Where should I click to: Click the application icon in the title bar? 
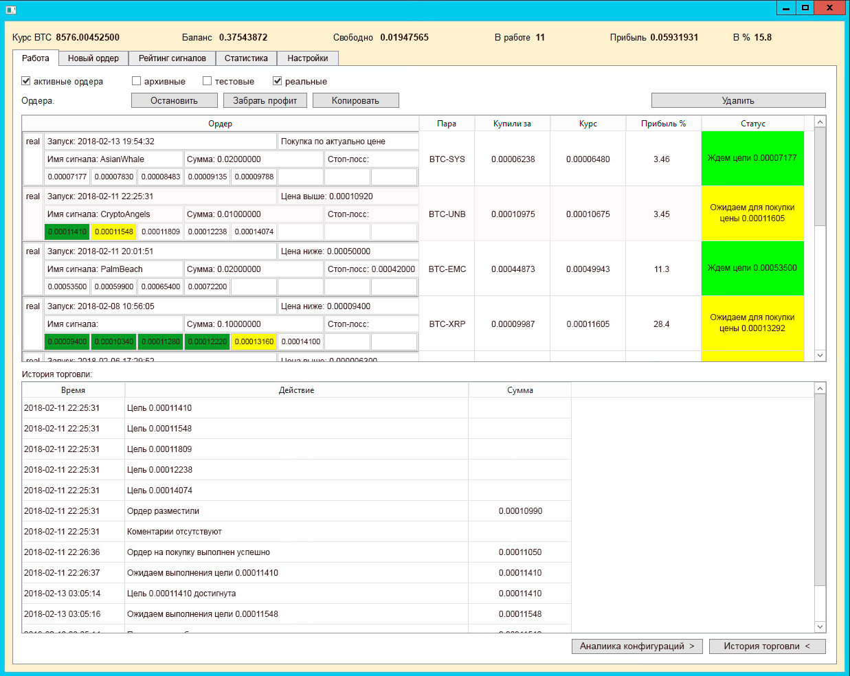10,10
